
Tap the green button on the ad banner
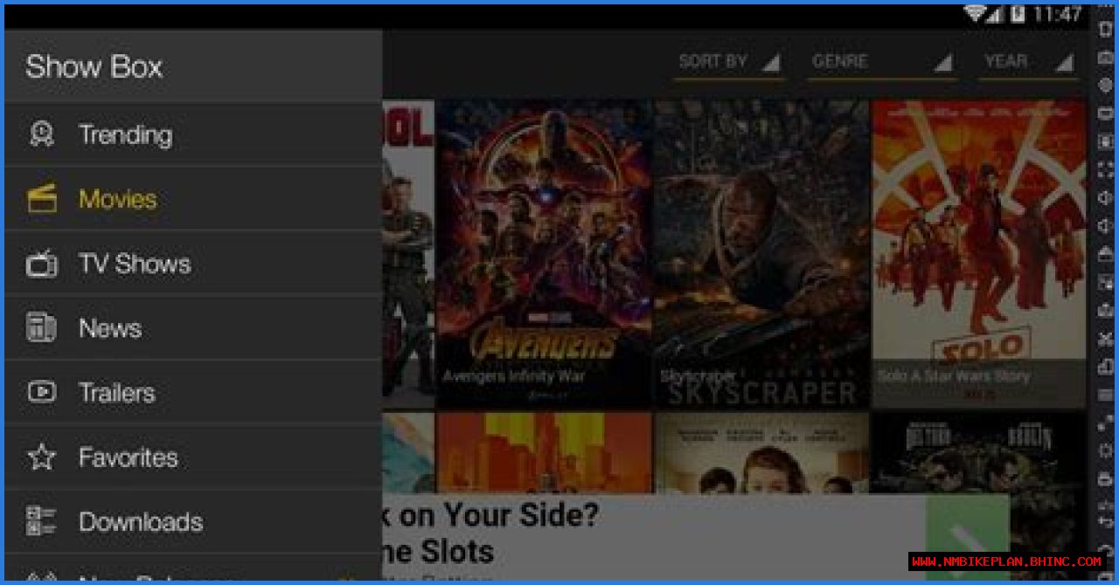coord(968,536)
